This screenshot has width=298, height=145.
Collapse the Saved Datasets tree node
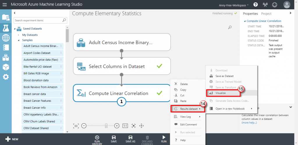click(15, 29)
